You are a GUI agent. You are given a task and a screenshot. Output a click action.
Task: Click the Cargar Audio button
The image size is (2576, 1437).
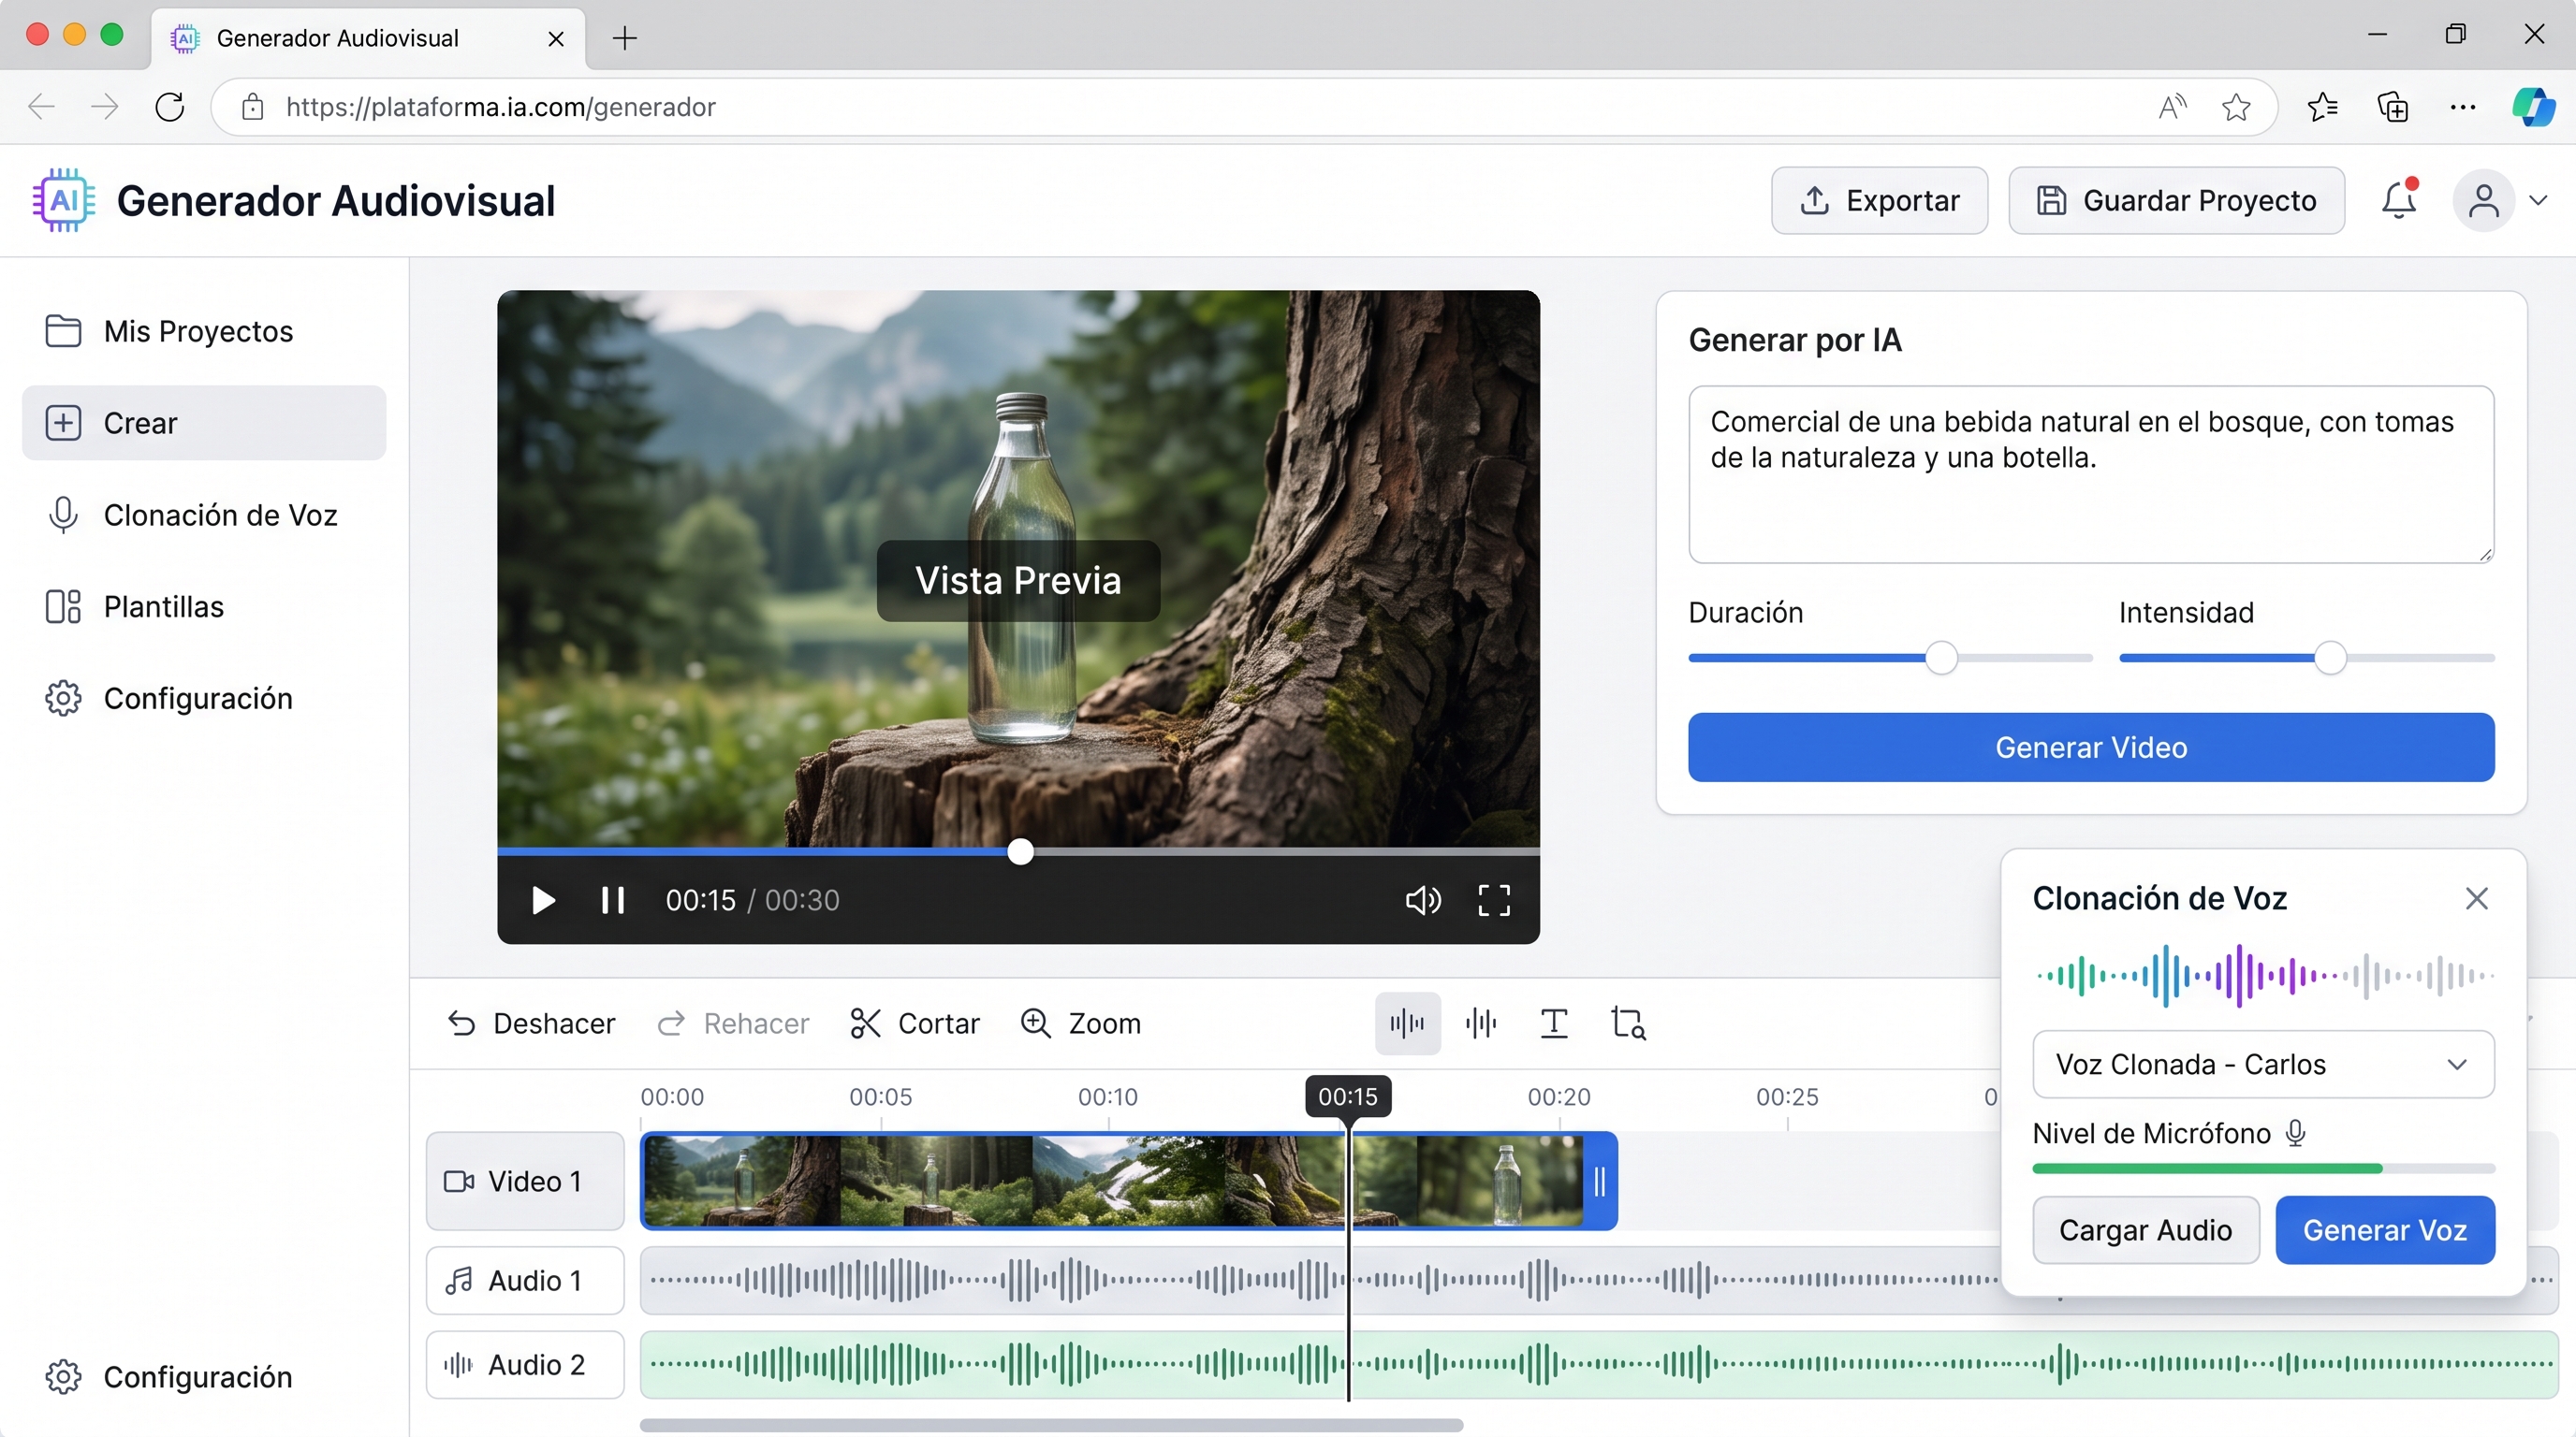(x=2146, y=1230)
